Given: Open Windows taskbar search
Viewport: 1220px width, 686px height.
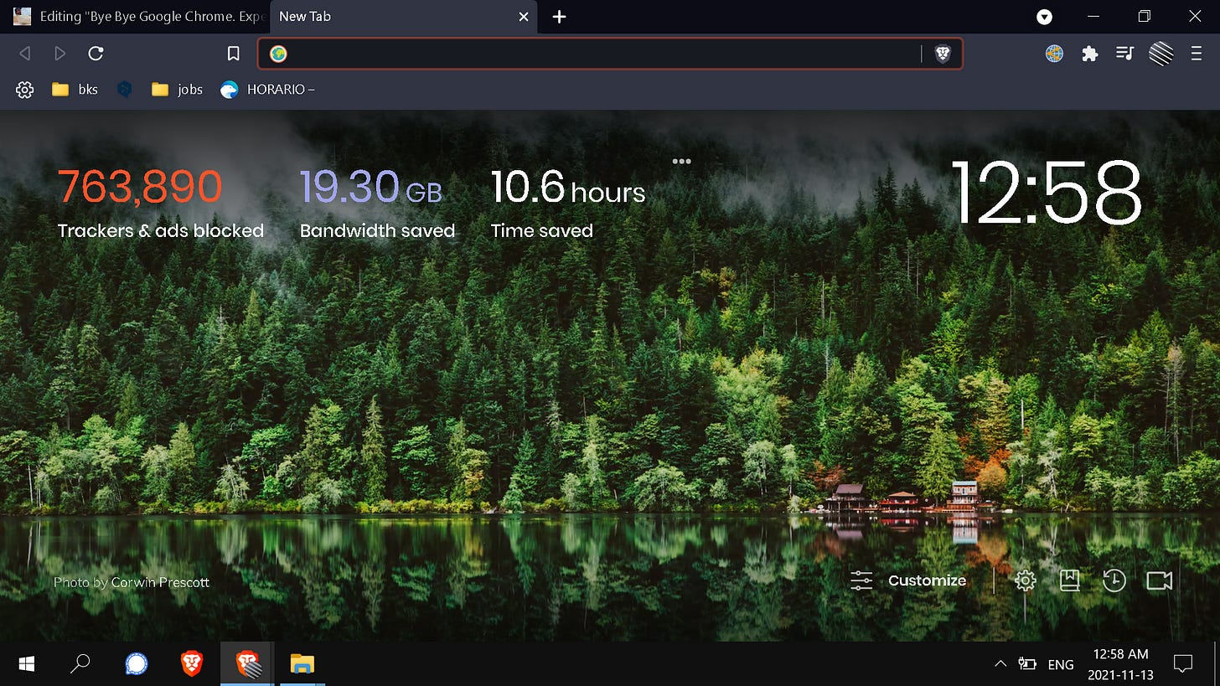Looking at the screenshot, I should coord(80,664).
